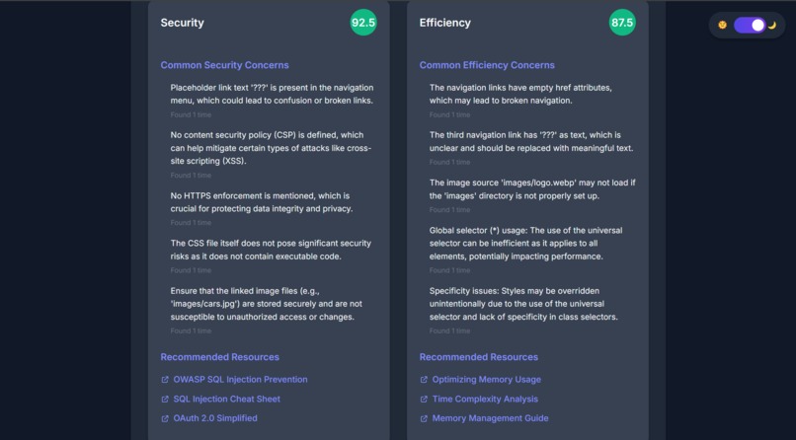796x440 pixels.
Task: Click external link icon beside OAuth 2.0 Simplified
Action: tap(165, 418)
